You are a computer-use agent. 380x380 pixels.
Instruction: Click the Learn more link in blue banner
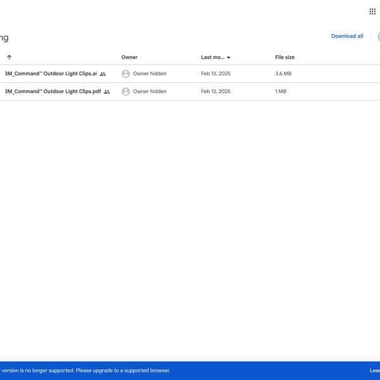click(374, 370)
